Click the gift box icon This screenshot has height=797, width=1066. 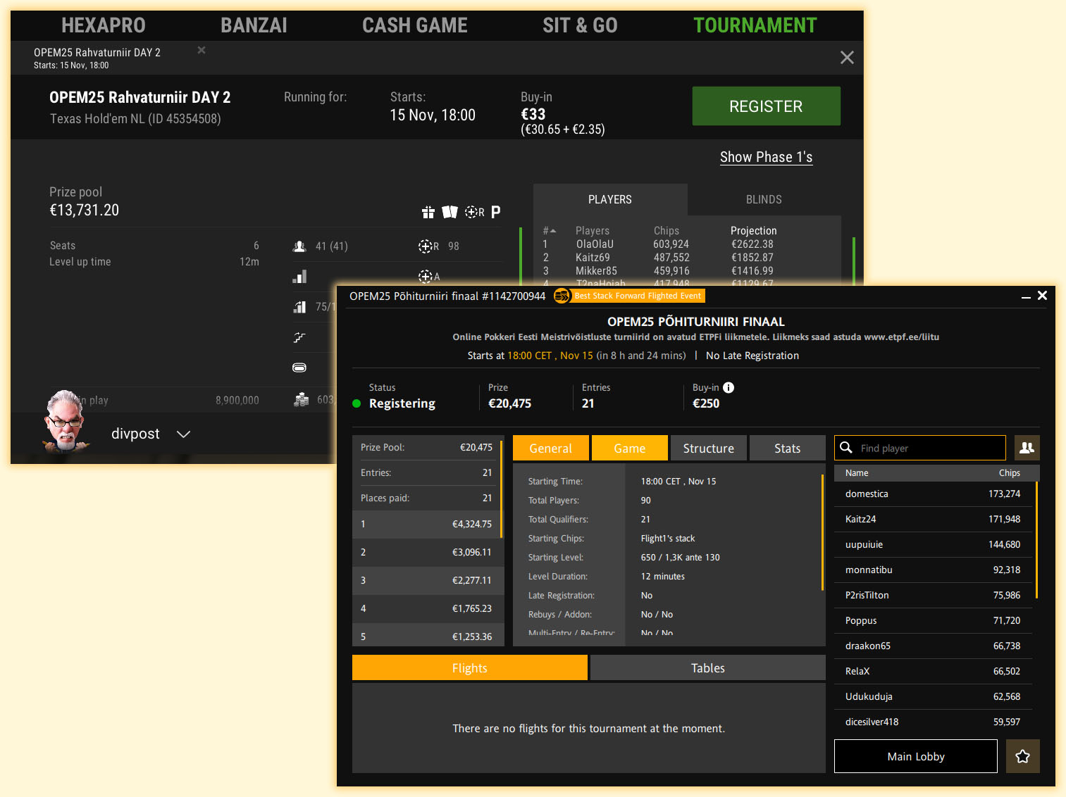pyautogui.click(x=428, y=212)
